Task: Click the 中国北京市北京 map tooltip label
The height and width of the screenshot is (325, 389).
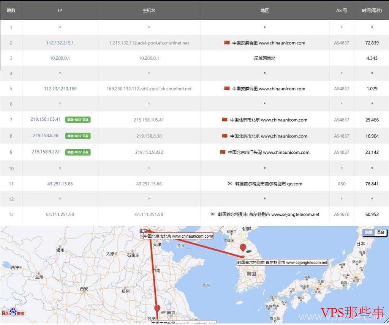Action: 178,236
